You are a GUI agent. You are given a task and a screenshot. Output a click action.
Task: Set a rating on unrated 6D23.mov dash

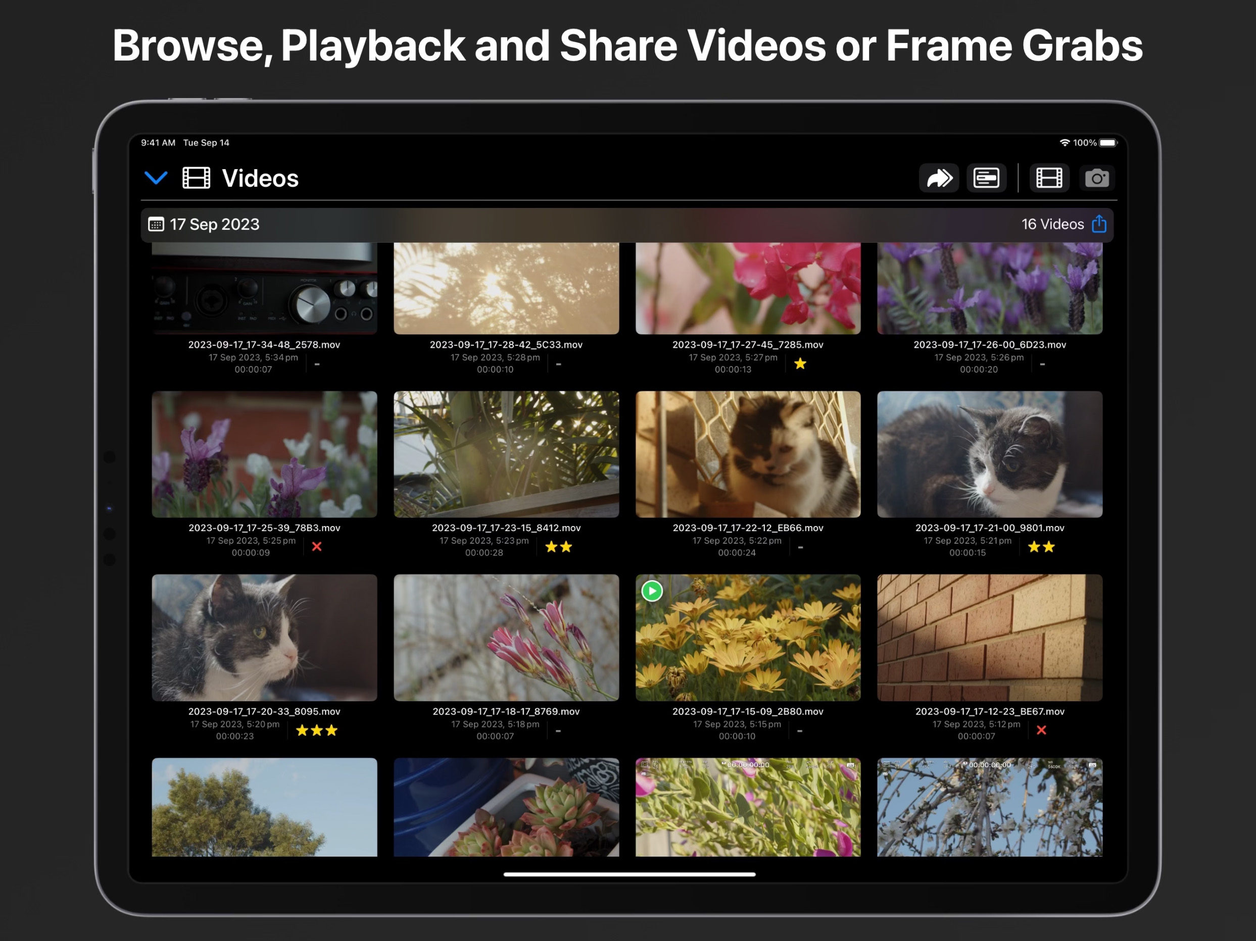tap(1042, 364)
